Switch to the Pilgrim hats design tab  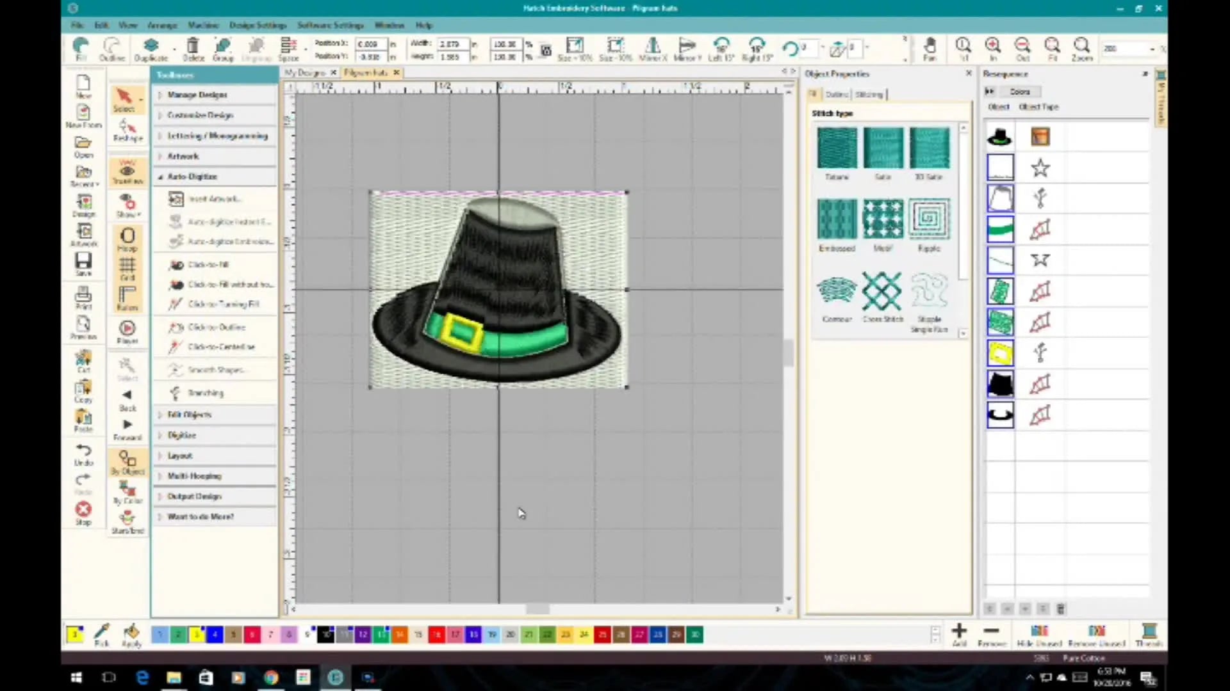pyautogui.click(x=367, y=72)
